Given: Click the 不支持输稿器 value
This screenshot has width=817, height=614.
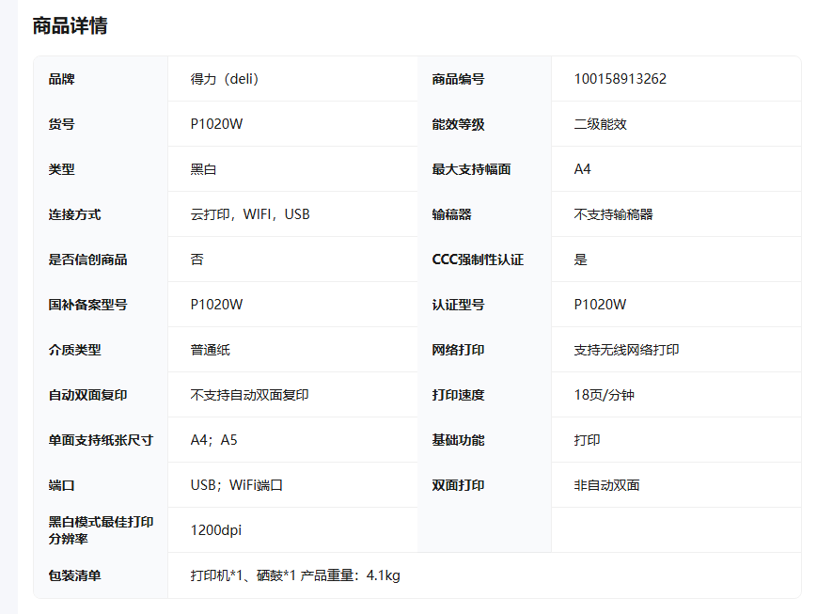Looking at the screenshot, I should pos(613,214).
